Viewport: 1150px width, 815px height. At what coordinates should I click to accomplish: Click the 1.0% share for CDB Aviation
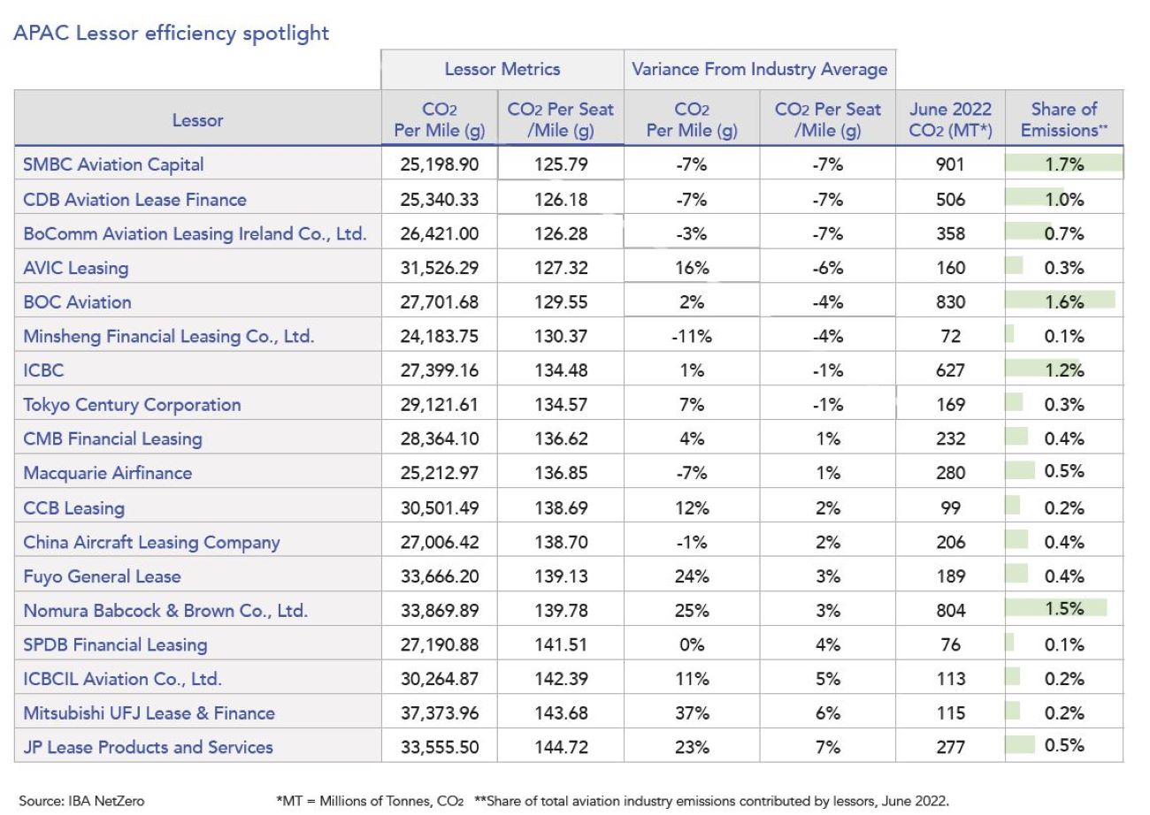tap(1064, 200)
